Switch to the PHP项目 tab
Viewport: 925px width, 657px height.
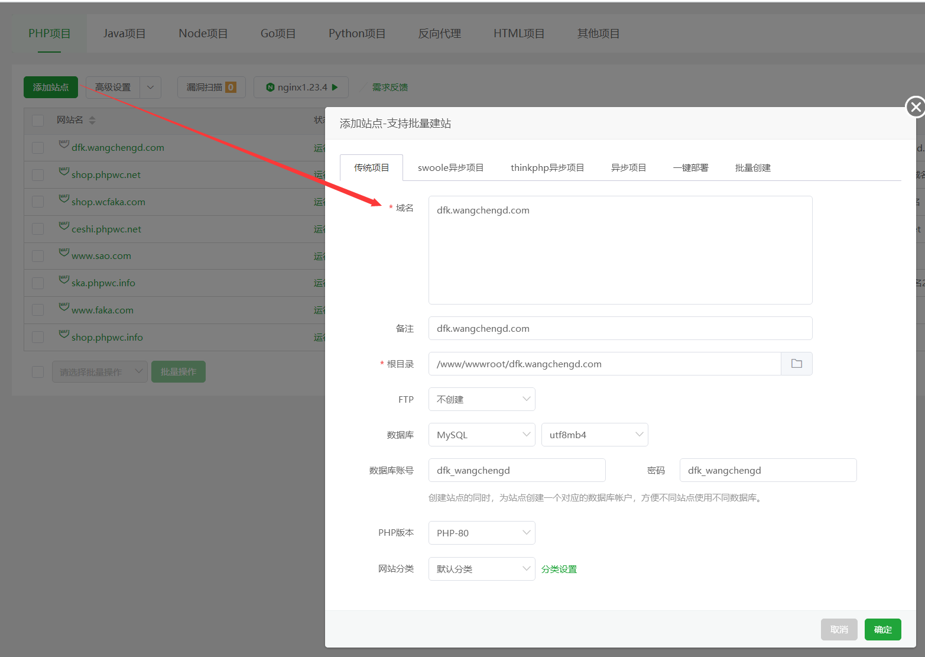click(50, 34)
